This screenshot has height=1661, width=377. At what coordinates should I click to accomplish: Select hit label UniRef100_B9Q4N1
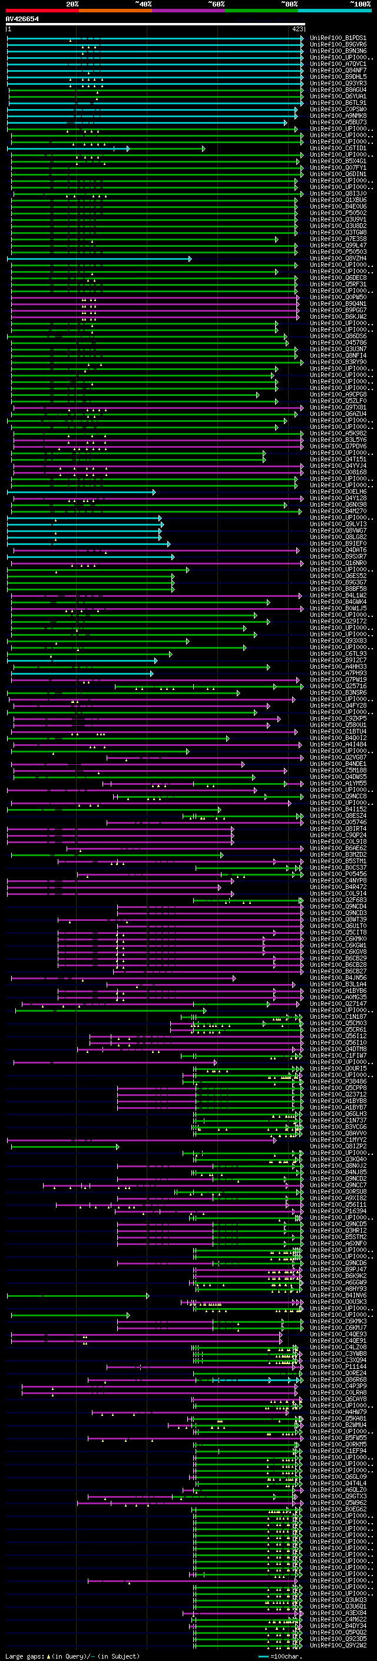coord(338,303)
